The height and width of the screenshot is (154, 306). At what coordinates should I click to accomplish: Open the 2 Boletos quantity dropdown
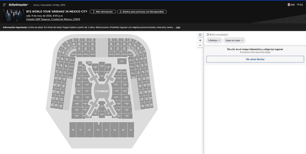point(214,40)
